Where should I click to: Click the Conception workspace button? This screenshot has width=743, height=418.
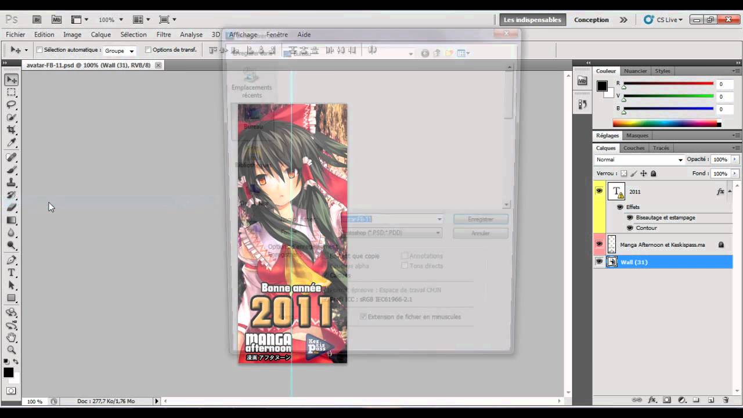(x=591, y=20)
